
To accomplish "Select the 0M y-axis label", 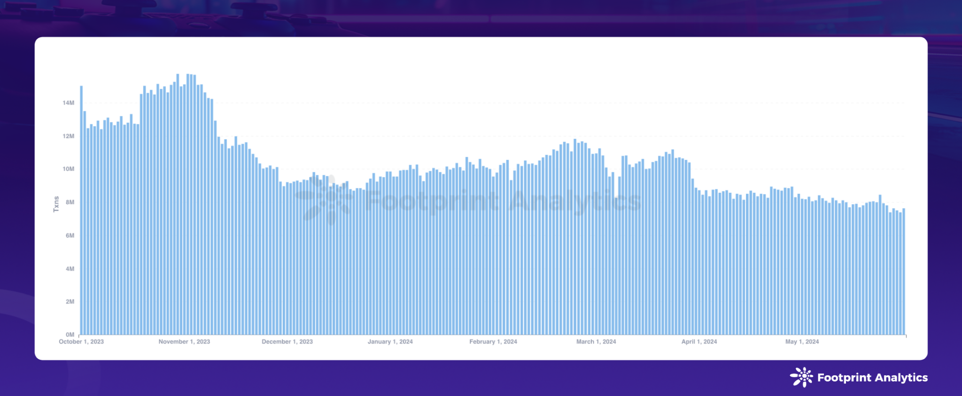I will click(70, 335).
